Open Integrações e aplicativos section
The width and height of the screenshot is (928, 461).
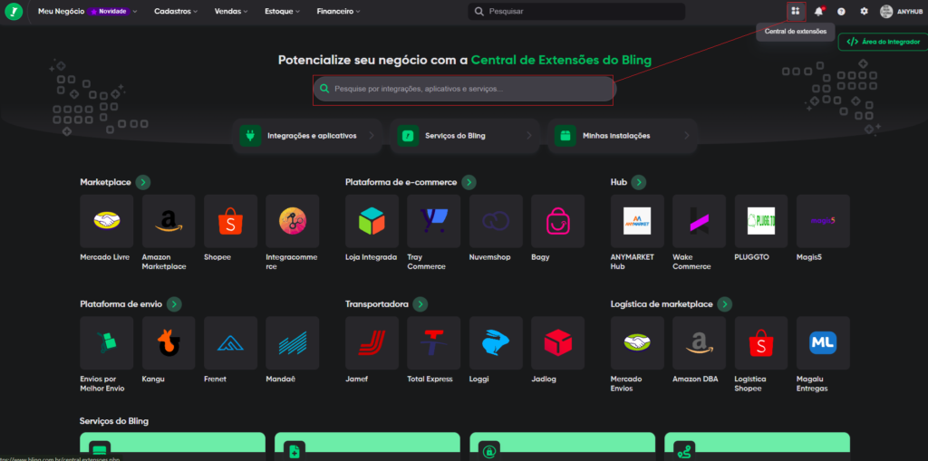(306, 136)
